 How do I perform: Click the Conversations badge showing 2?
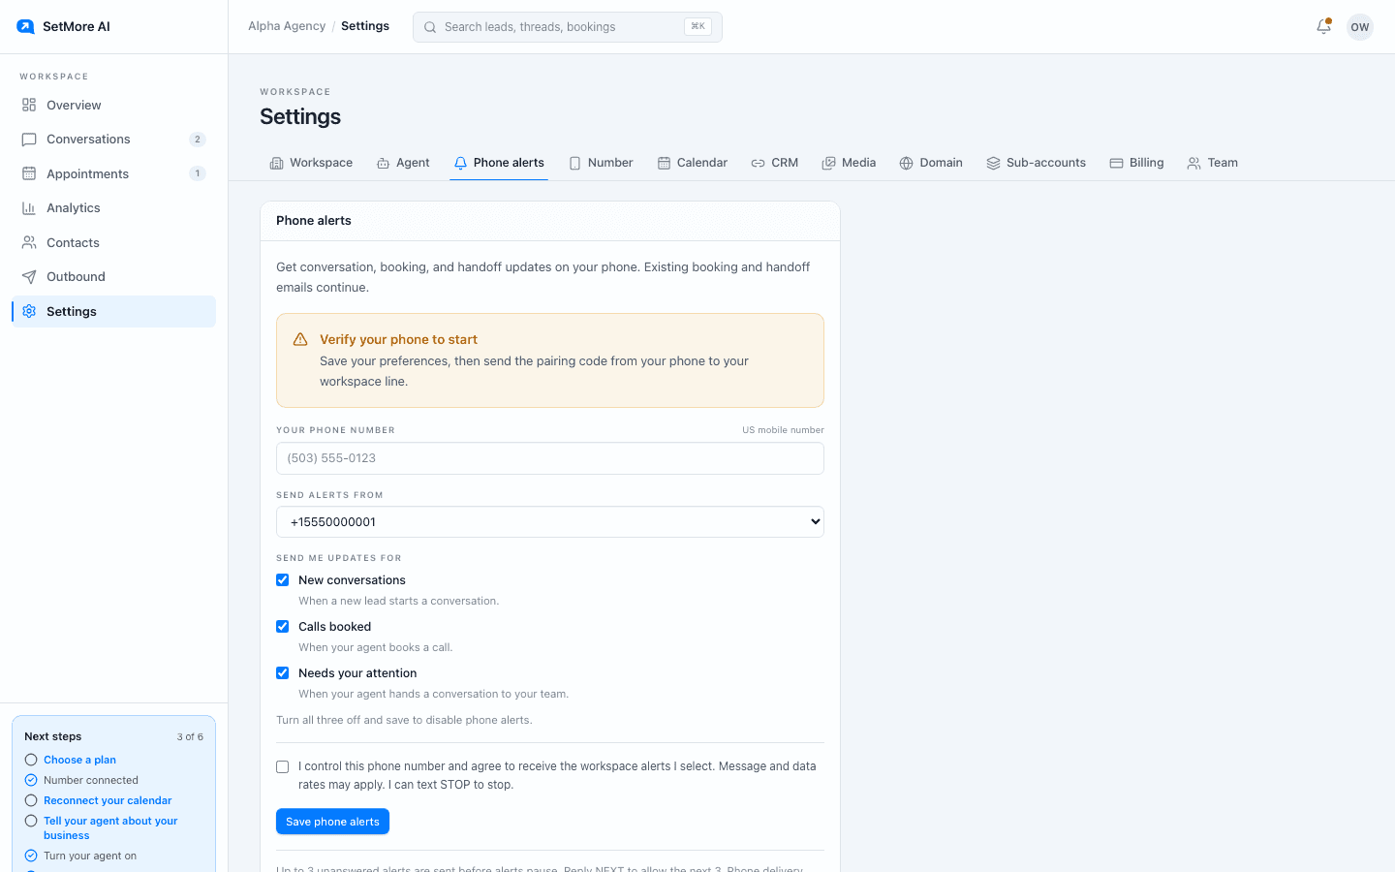click(x=198, y=140)
